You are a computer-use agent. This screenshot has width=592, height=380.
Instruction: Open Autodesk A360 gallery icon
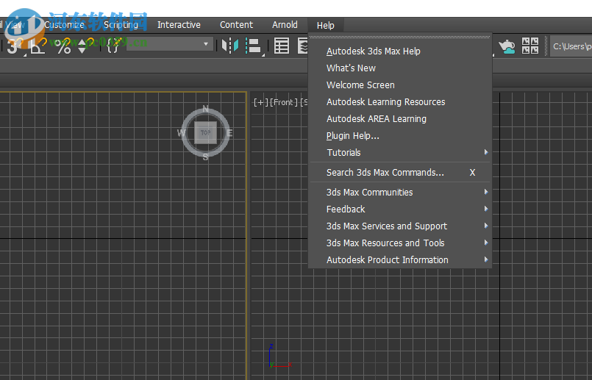pyautogui.click(x=530, y=46)
